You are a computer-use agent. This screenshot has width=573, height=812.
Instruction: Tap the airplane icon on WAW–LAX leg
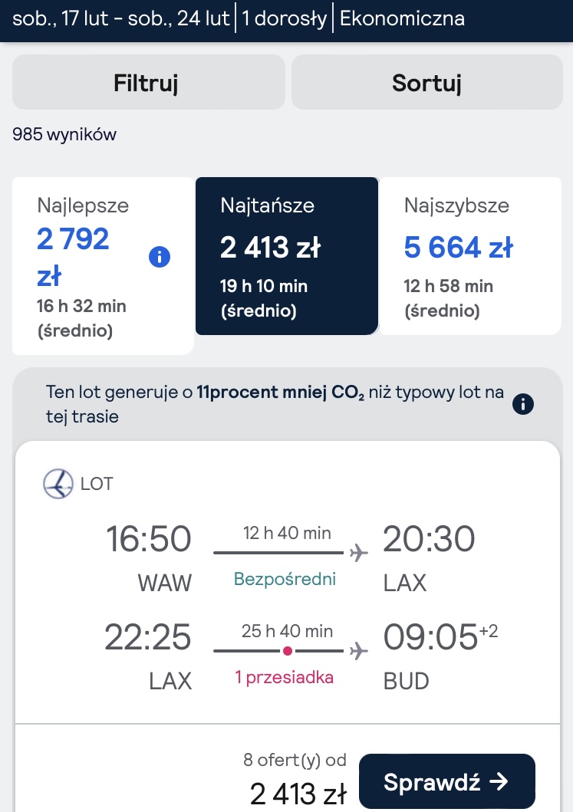358,553
